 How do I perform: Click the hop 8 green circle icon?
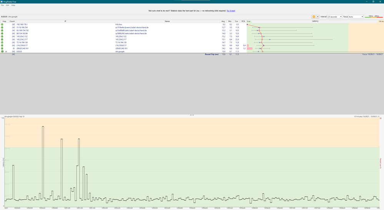2,45
